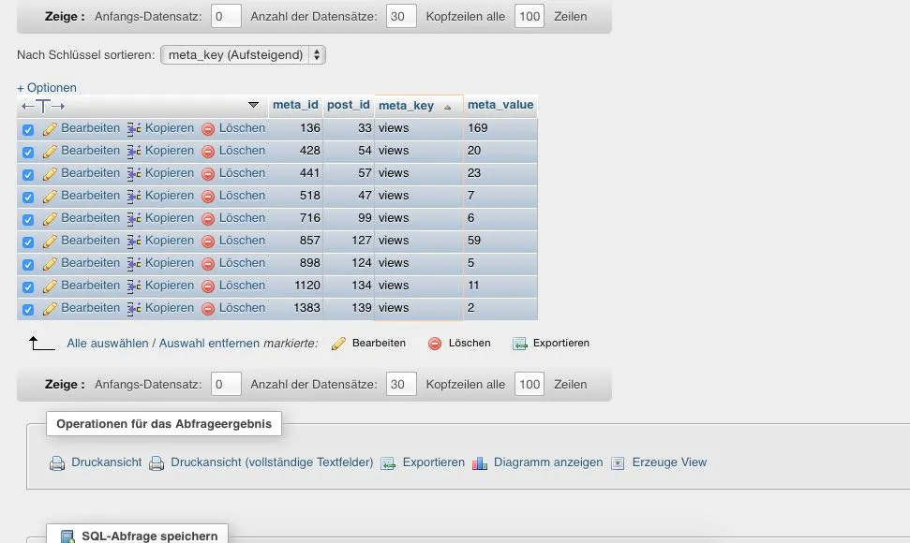The image size is (910, 543).
Task: Click the meta_value cell showing 169
Action: click(x=500, y=128)
